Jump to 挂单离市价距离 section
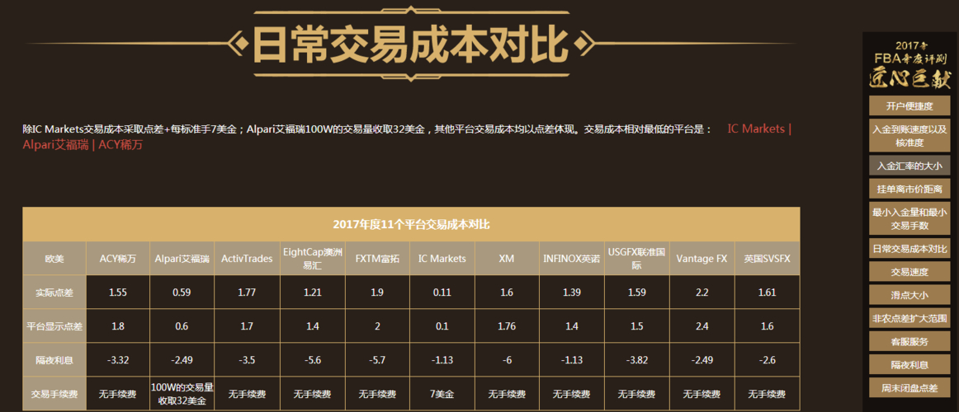Image resolution: width=959 pixels, height=412 pixels. click(909, 189)
